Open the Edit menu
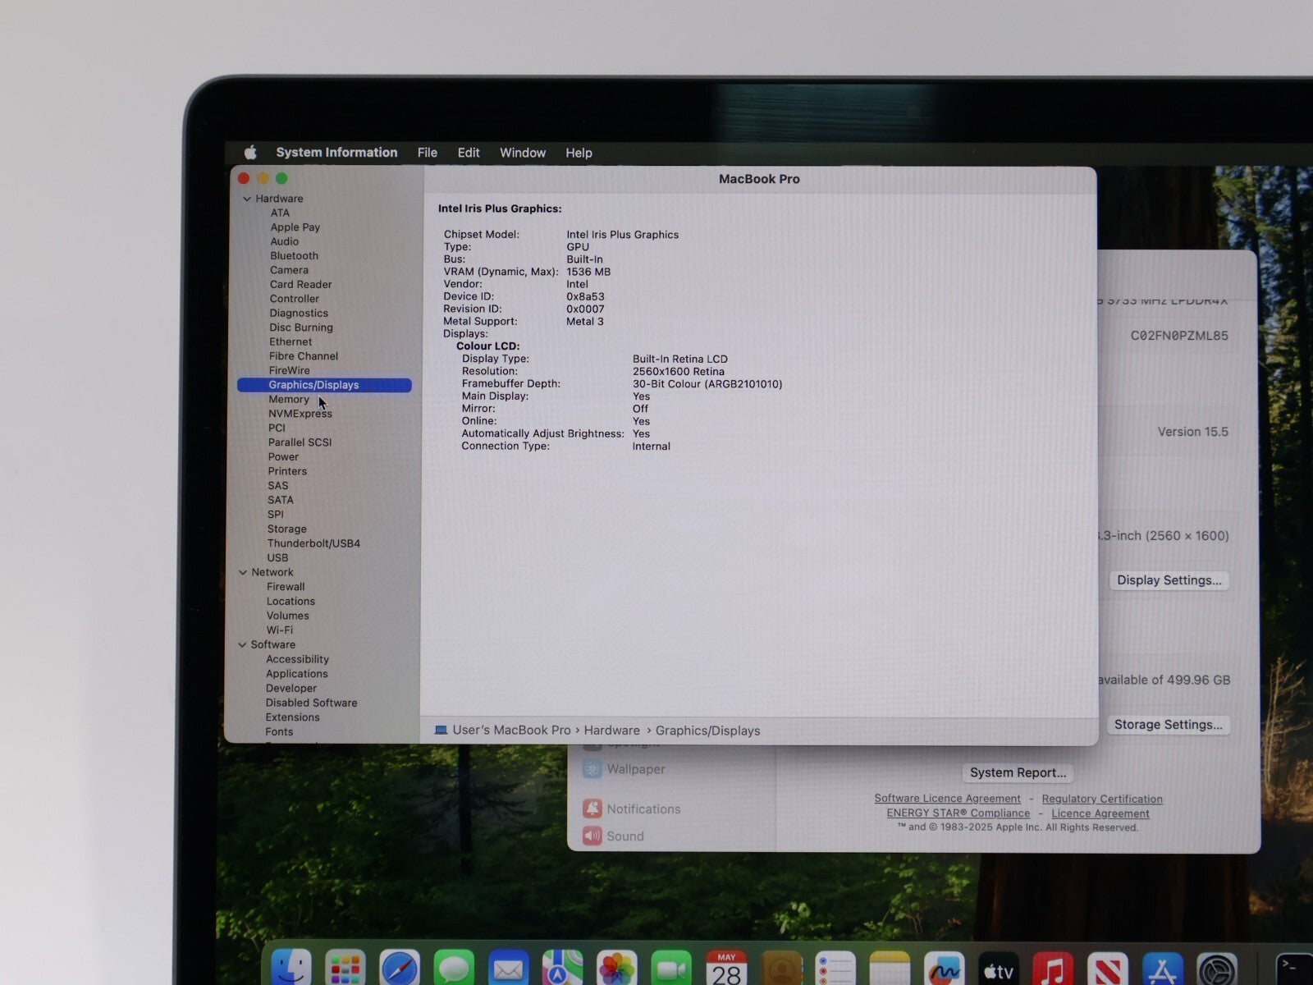The height and width of the screenshot is (985, 1313). [469, 153]
